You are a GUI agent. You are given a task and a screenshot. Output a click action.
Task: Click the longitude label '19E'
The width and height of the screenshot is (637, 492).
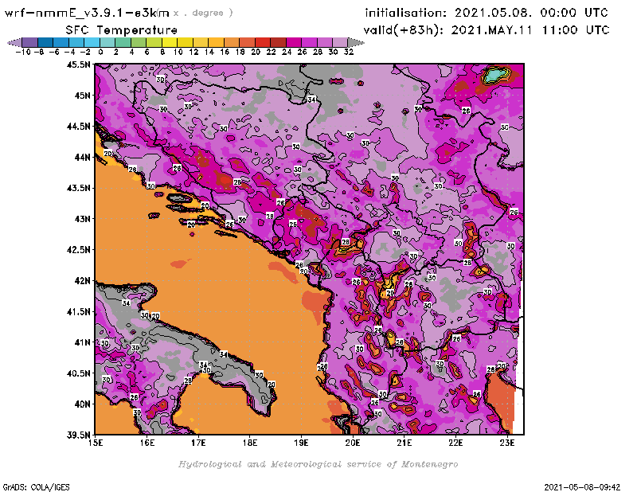[x=301, y=443]
